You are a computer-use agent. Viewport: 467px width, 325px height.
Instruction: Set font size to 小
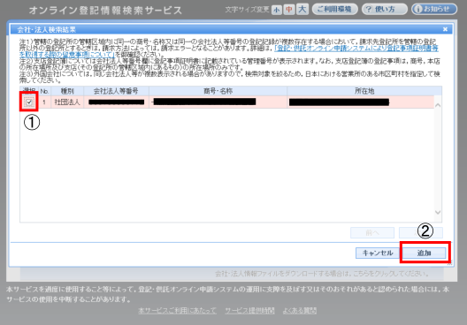[276, 10]
